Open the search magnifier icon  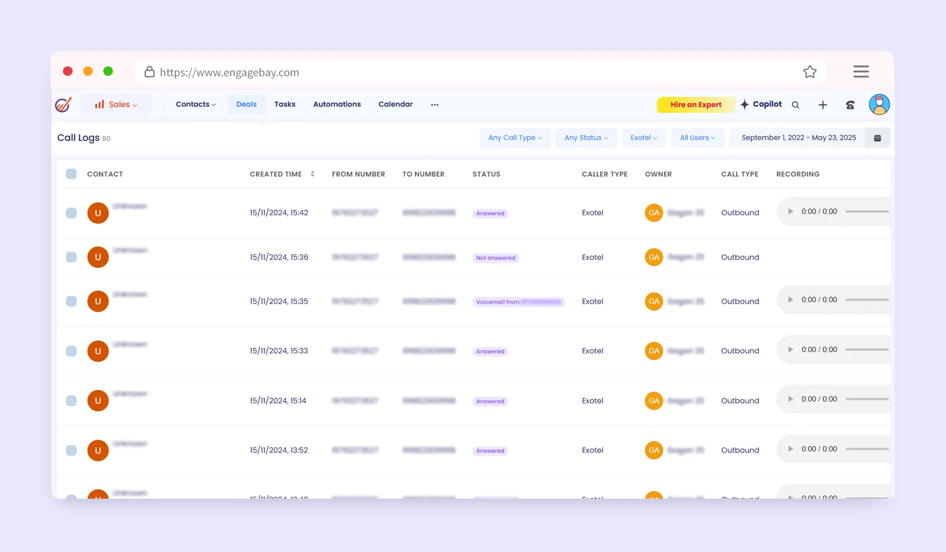pyautogui.click(x=796, y=105)
